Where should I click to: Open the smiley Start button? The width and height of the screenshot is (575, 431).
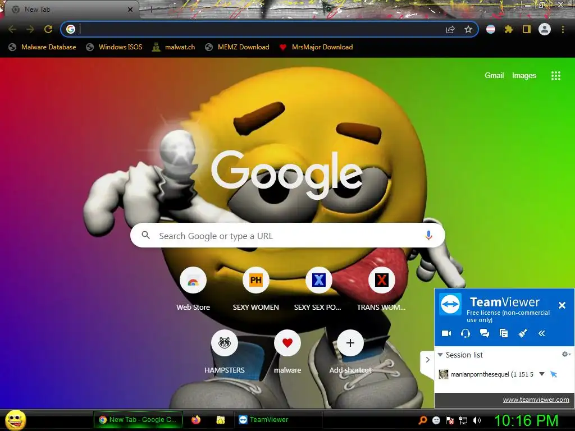[15, 420]
